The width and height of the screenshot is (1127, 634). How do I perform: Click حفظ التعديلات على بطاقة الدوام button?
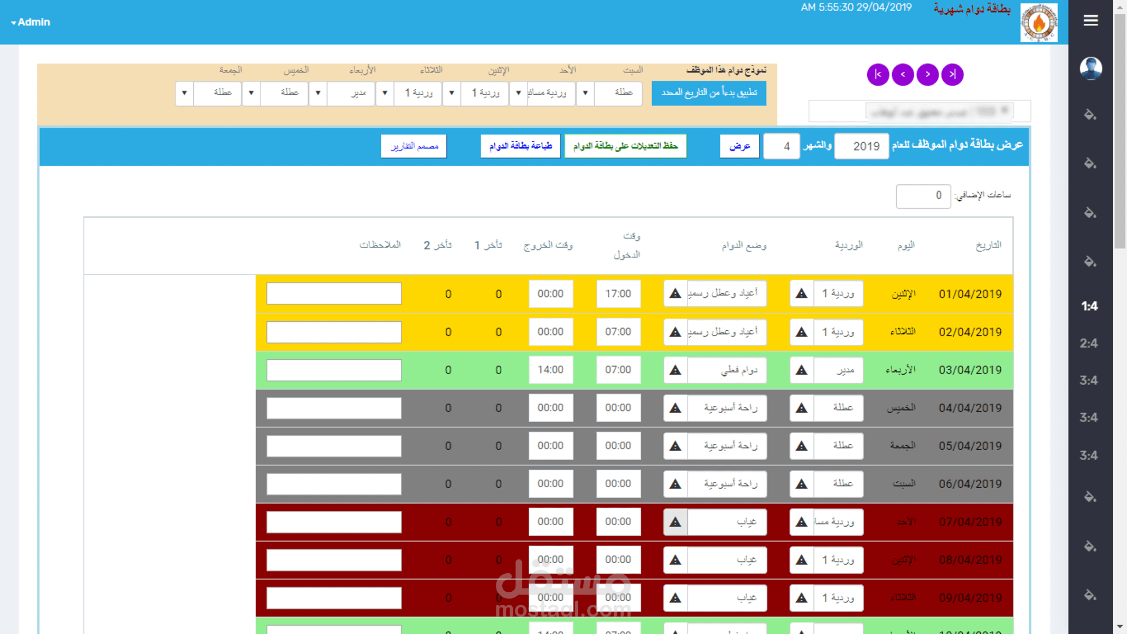pos(625,146)
